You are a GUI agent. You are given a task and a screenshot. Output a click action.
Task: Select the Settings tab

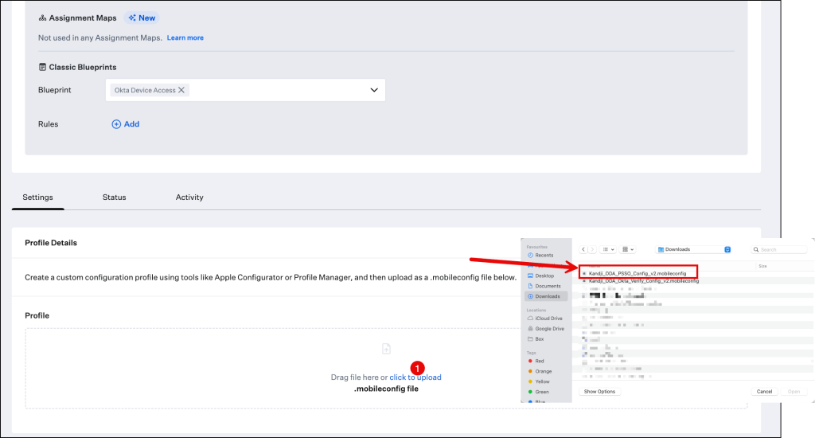(x=38, y=197)
